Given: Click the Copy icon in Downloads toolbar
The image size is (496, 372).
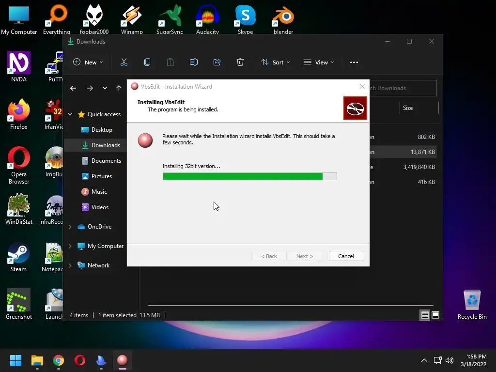Looking at the screenshot, I should pos(147,62).
